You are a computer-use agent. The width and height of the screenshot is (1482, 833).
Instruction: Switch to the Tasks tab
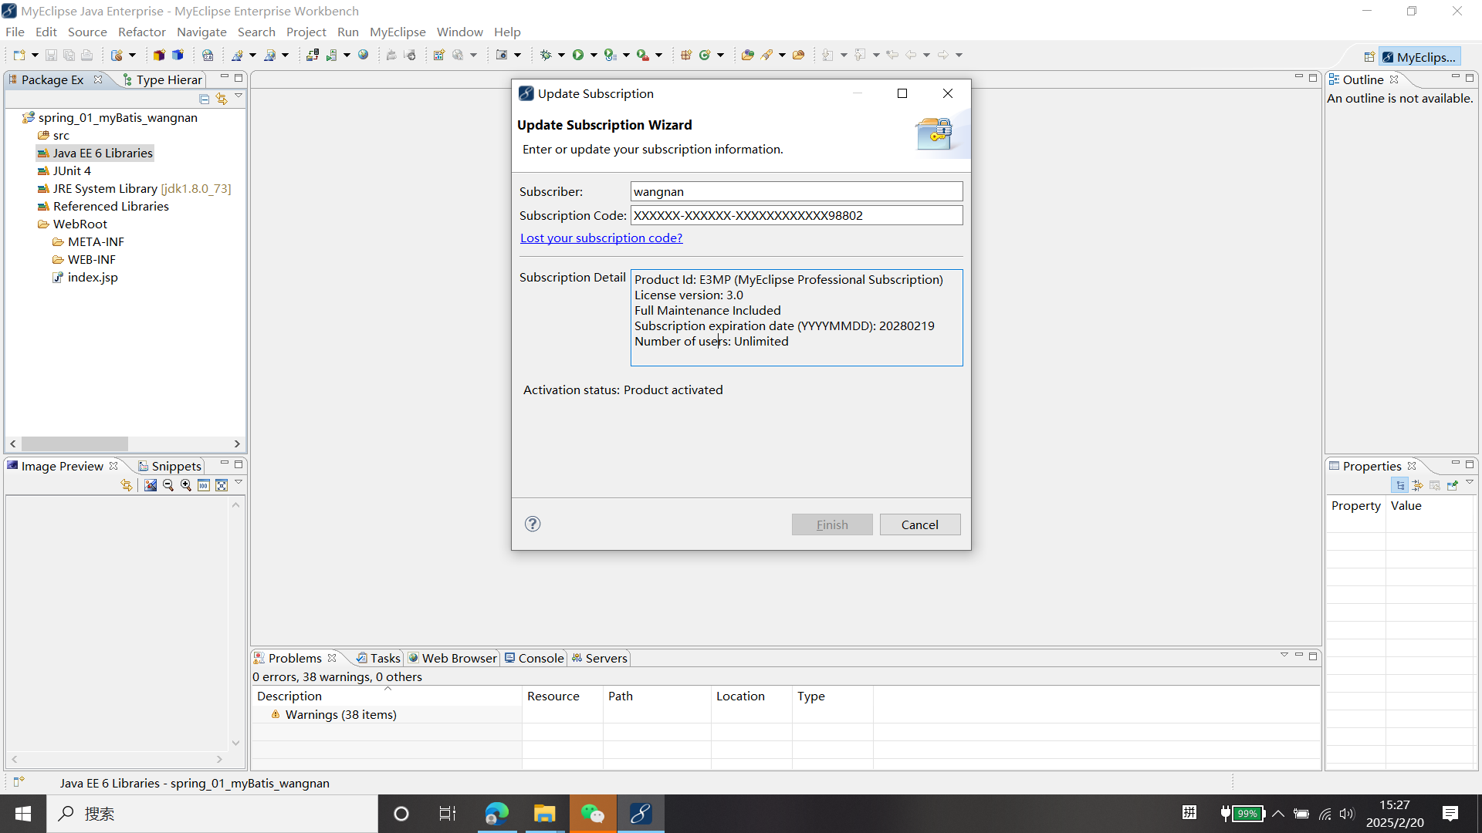pyautogui.click(x=378, y=658)
